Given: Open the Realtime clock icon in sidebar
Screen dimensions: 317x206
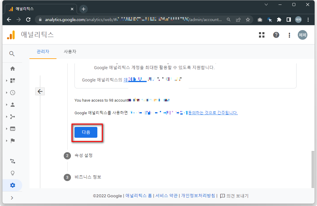Looking at the screenshot, I should (x=13, y=93).
